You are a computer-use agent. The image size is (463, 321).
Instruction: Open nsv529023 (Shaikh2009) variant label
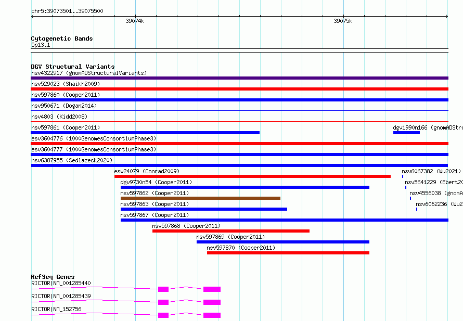(x=66, y=84)
